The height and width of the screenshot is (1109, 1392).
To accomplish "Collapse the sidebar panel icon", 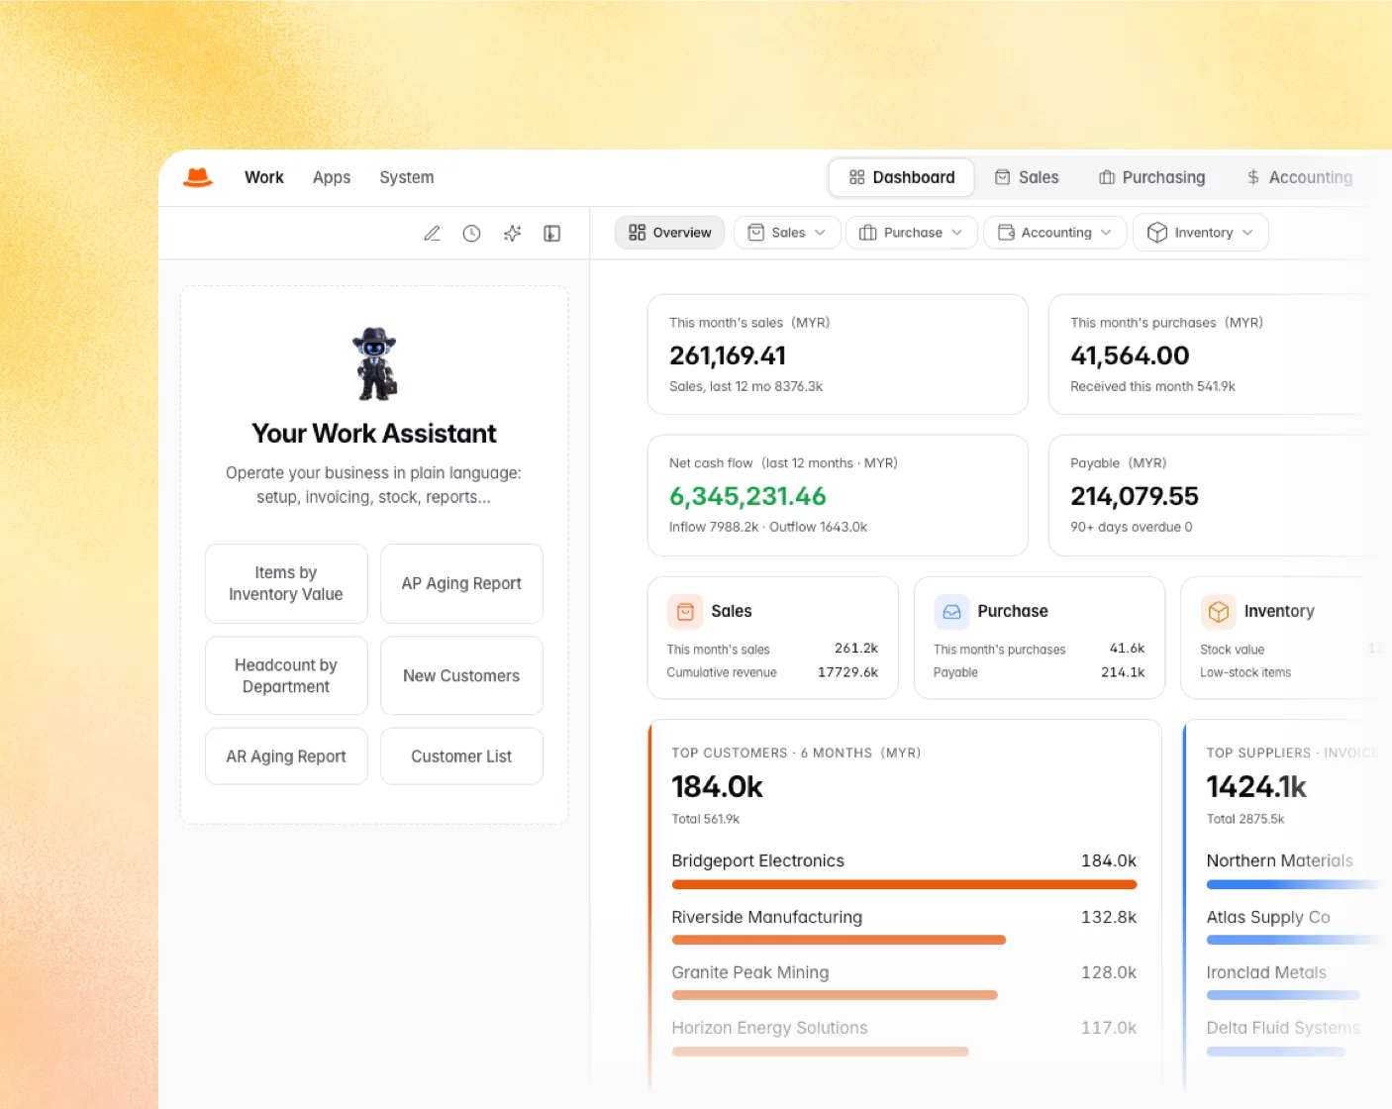I will (x=552, y=234).
